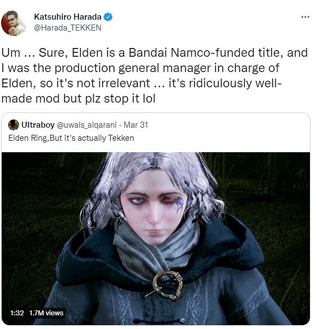The width and height of the screenshot is (316, 329).
Task: Click the 1.7M views counter
Action: (x=46, y=313)
